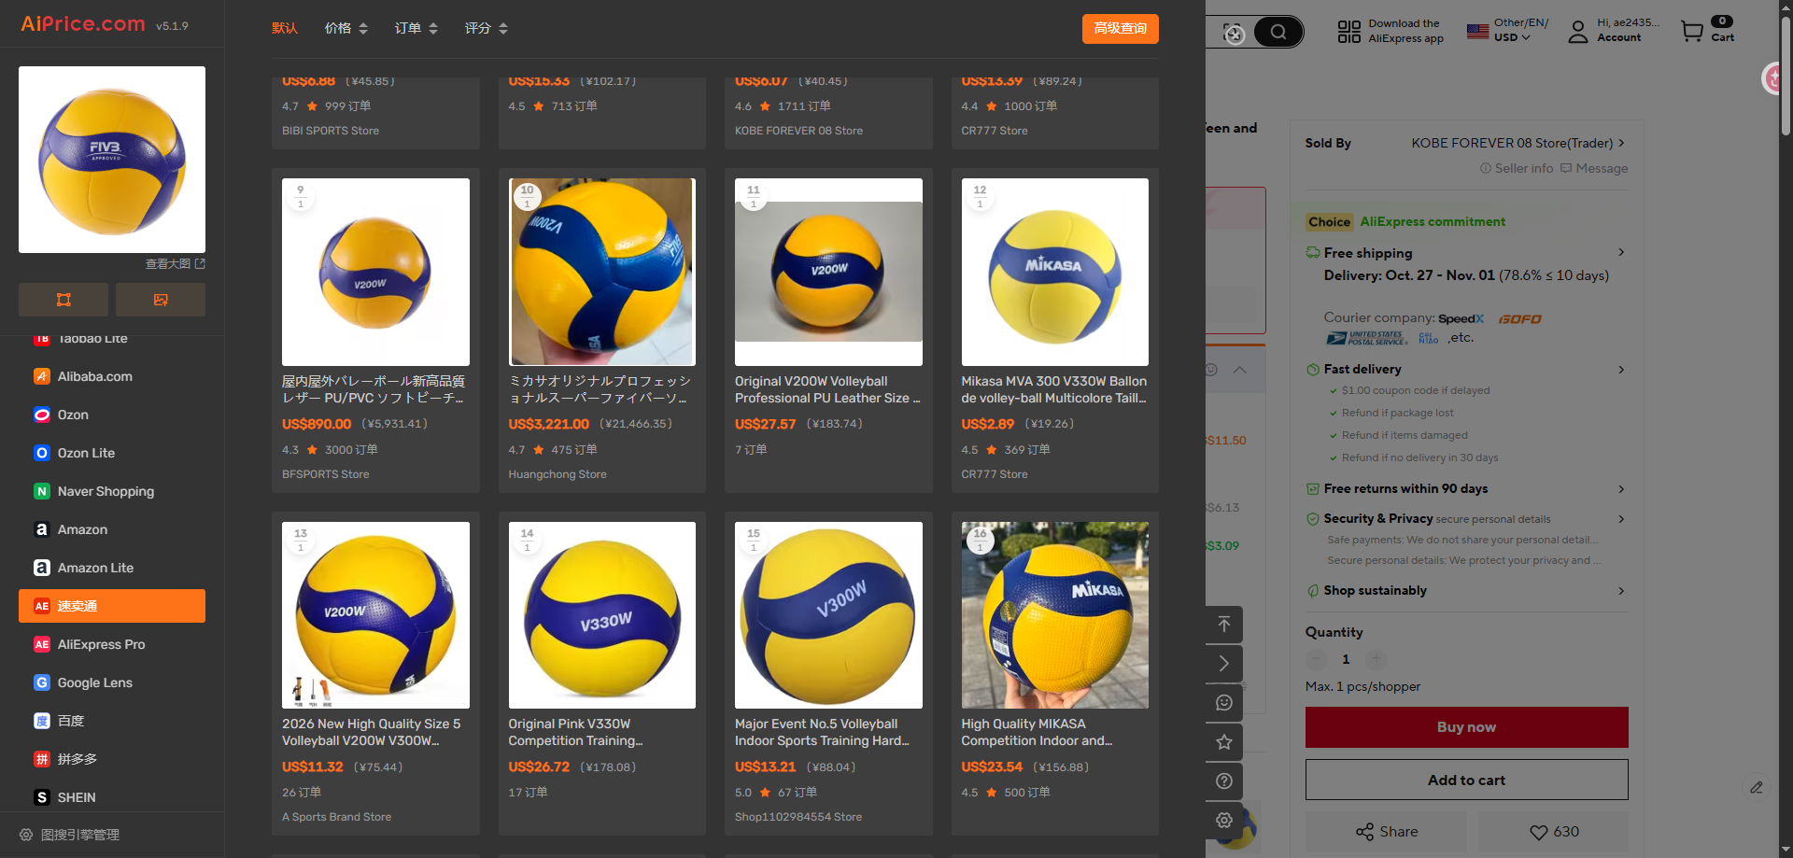Click the AliExpress search magnifier button

coord(1278,33)
